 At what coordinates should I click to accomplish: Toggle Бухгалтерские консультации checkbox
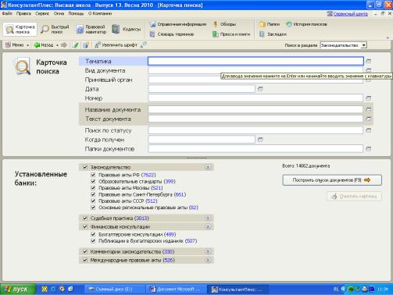pyautogui.click(x=93, y=234)
